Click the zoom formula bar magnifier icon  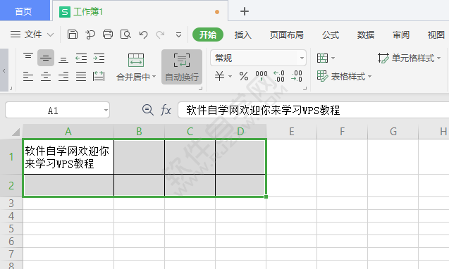click(x=148, y=110)
